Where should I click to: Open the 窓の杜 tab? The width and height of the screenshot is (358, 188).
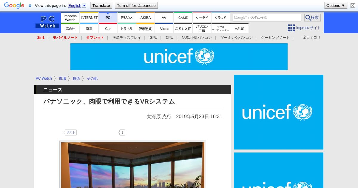click(x=70, y=28)
